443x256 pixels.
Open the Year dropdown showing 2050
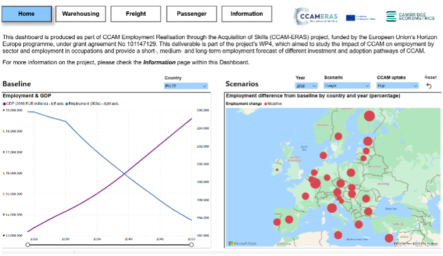(307, 86)
